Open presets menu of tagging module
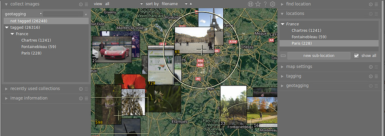 tap(376, 76)
